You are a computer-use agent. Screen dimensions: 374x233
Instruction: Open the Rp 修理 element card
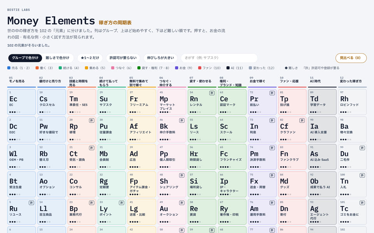(81, 129)
